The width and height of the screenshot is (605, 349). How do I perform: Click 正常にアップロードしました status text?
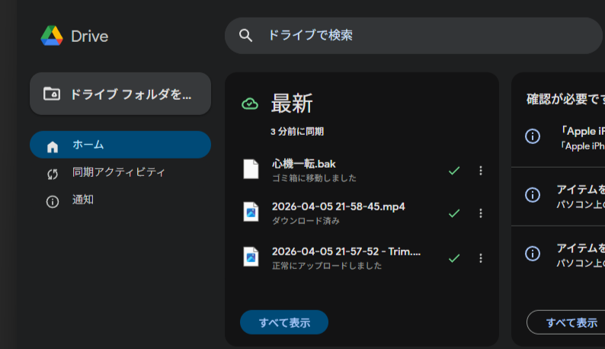click(x=327, y=266)
